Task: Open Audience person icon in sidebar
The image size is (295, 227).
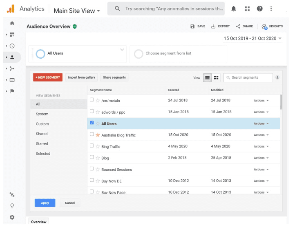Action: click(12, 57)
